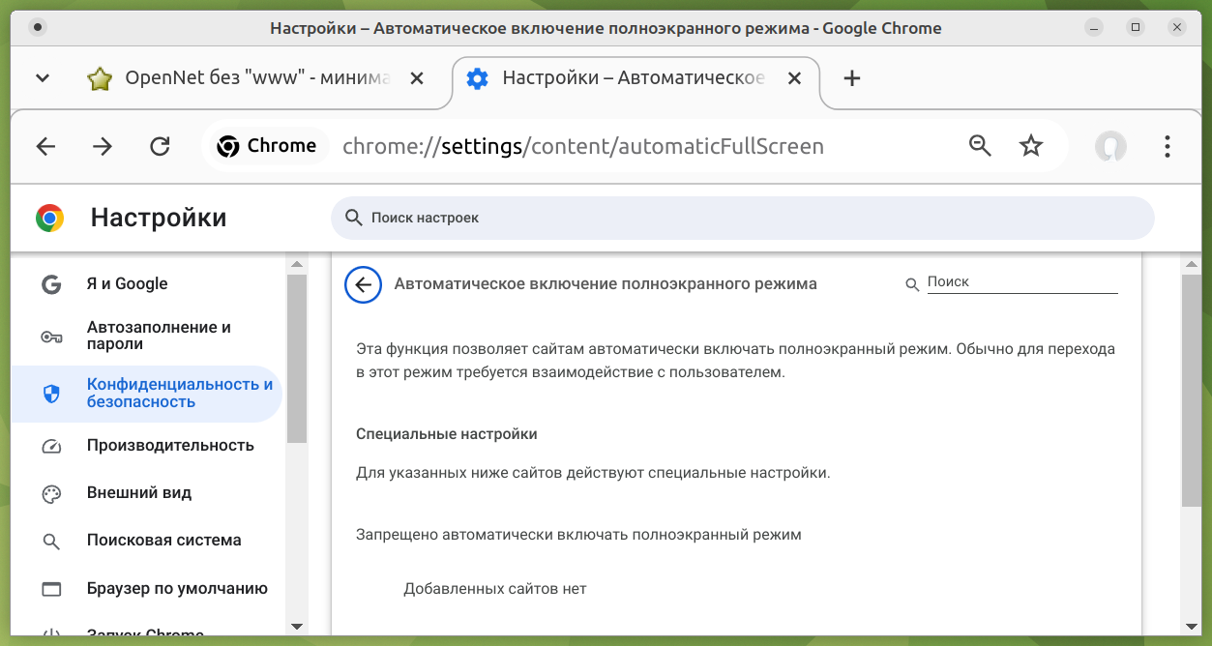1212x646 pixels.
Task: Click the magnifier beside Поиск field
Action: (911, 284)
